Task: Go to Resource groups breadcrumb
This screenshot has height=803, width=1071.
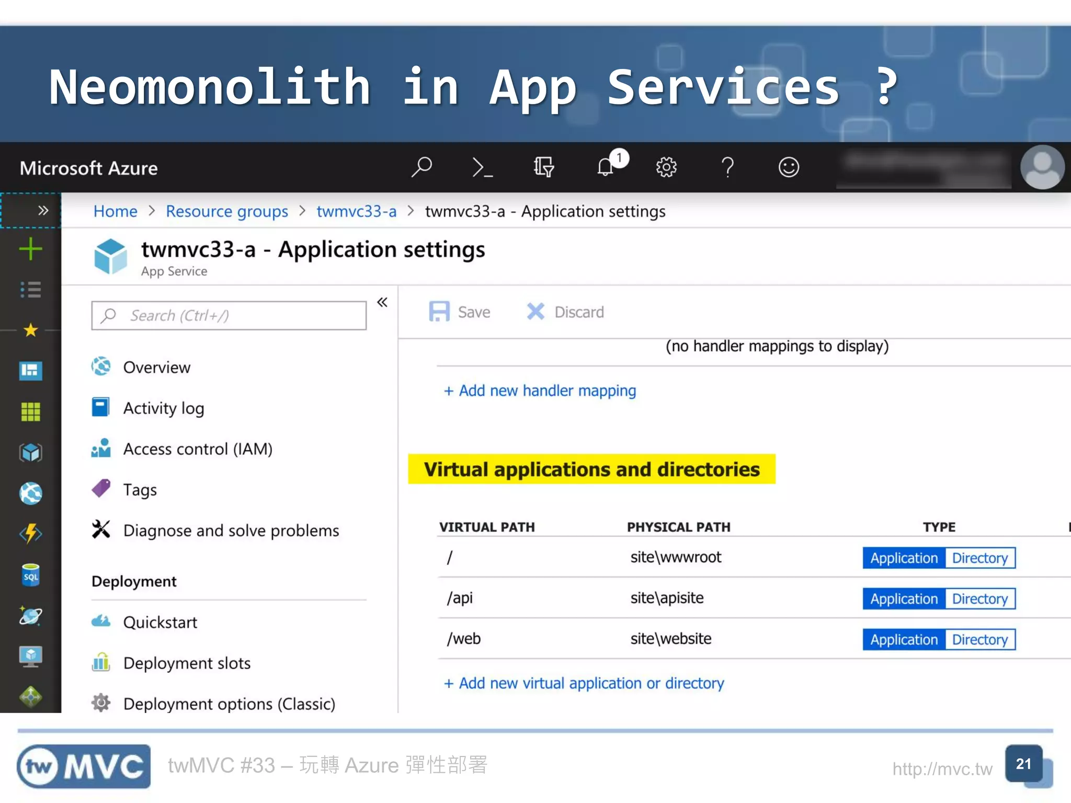Action: click(227, 211)
